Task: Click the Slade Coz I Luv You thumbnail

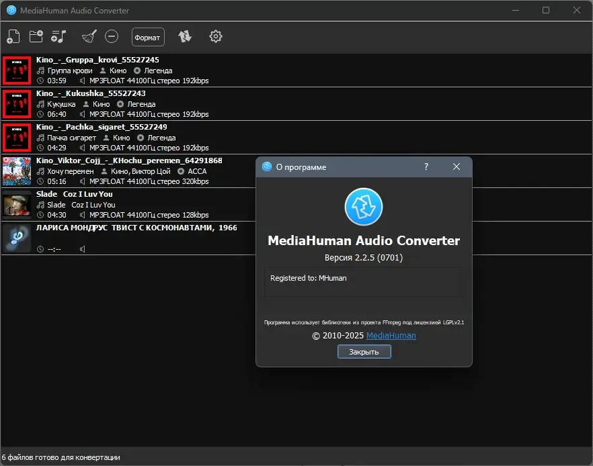Action: pyautogui.click(x=17, y=204)
